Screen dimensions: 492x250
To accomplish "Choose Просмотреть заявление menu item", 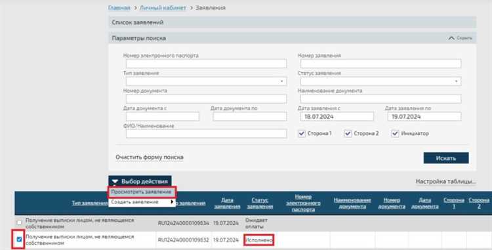I will (x=142, y=192).
